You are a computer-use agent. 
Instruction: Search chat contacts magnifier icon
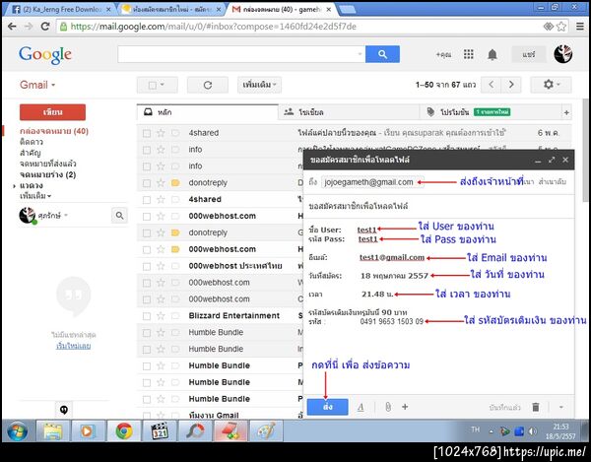click(119, 216)
